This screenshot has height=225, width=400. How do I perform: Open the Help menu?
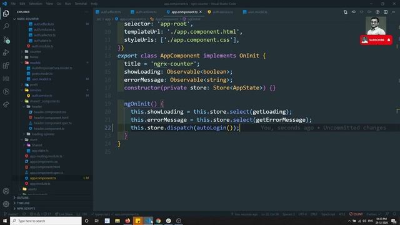click(94, 4)
